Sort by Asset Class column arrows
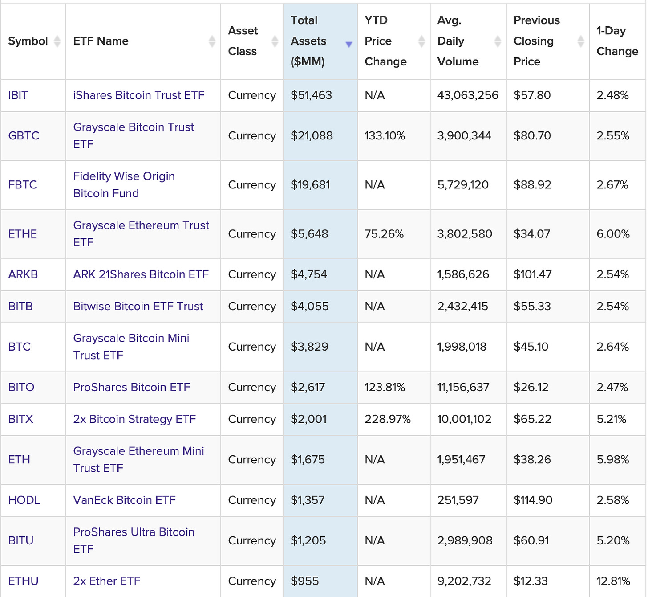The image size is (648, 597). pyautogui.click(x=275, y=41)
